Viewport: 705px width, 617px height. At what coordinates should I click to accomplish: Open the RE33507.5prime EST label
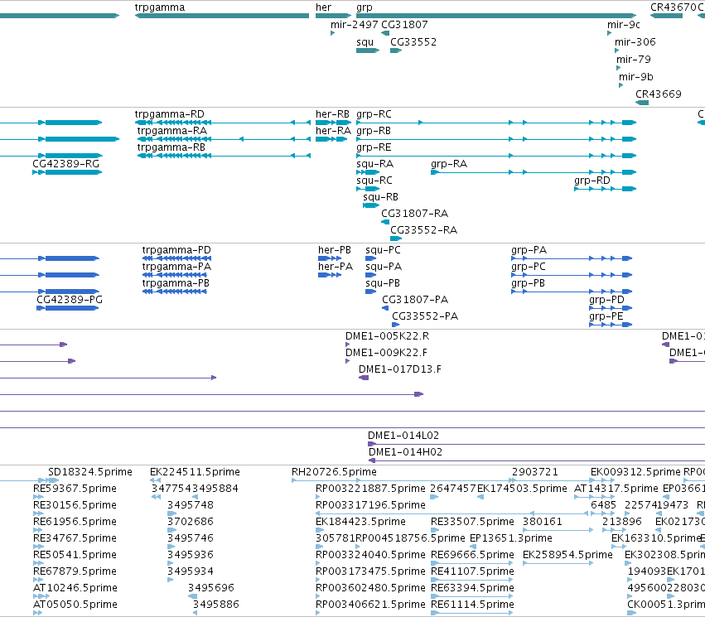[x=472, y=522]
